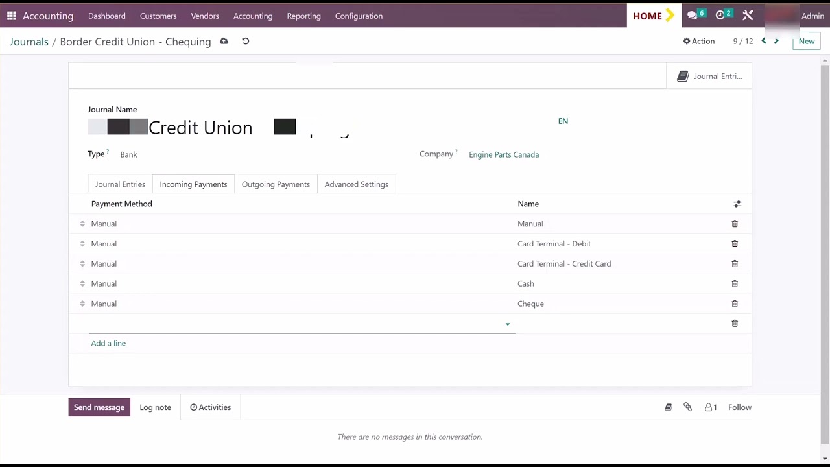Click Add a line link
Screen dimensions: 830x467
(x=108, y=343)
